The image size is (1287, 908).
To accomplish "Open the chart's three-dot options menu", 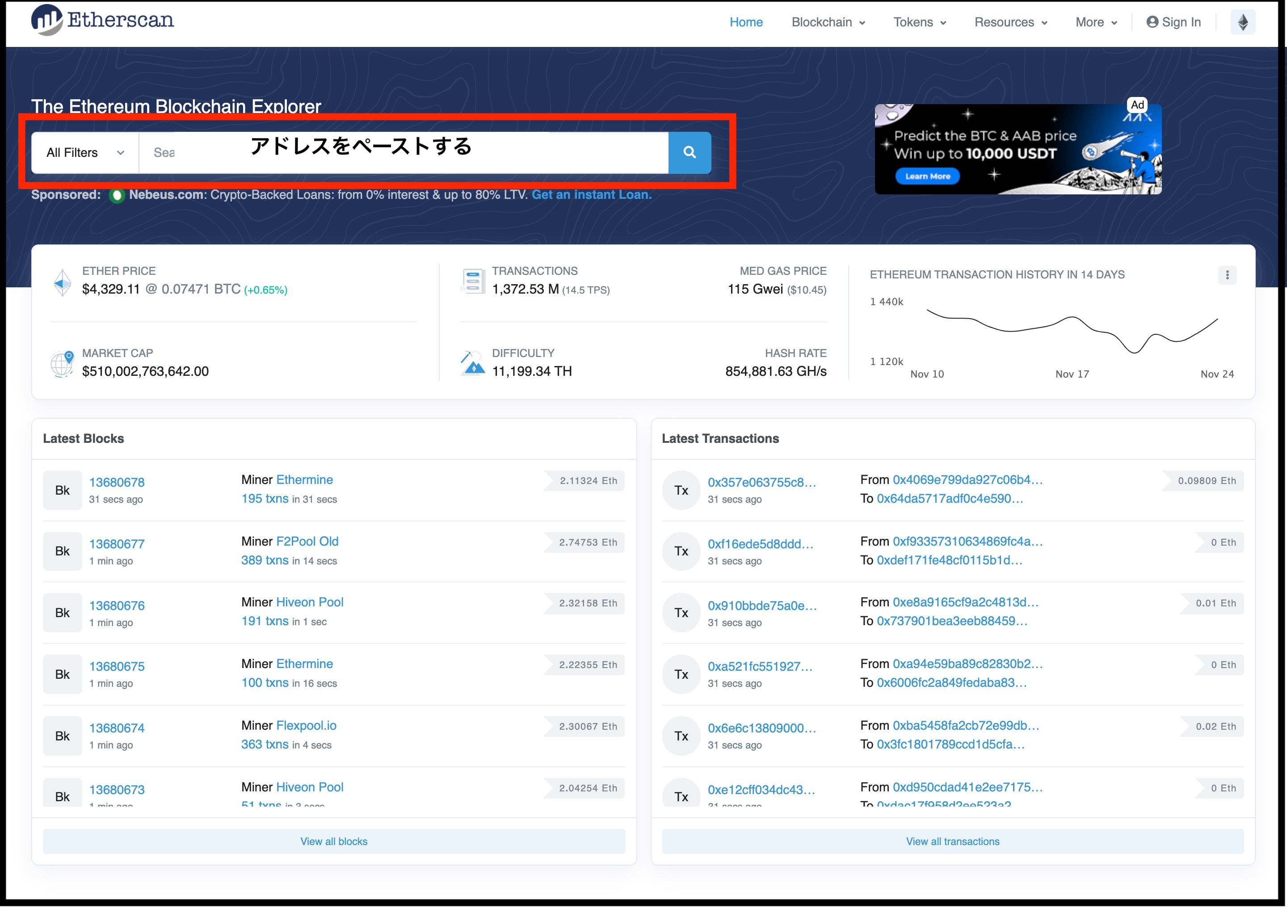I will pyautogui.click(x=1227, y=275).
